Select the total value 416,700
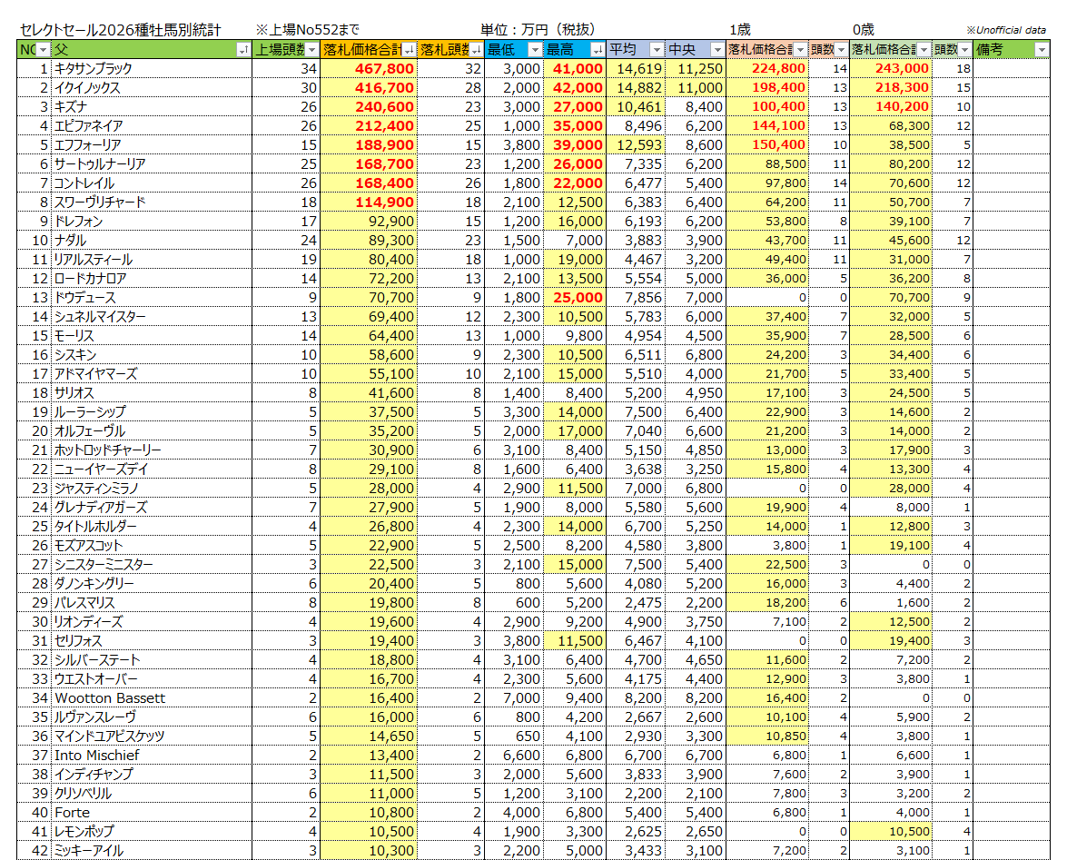The width and height of the screenshot is (1067, 860). [x=368, y=88]
